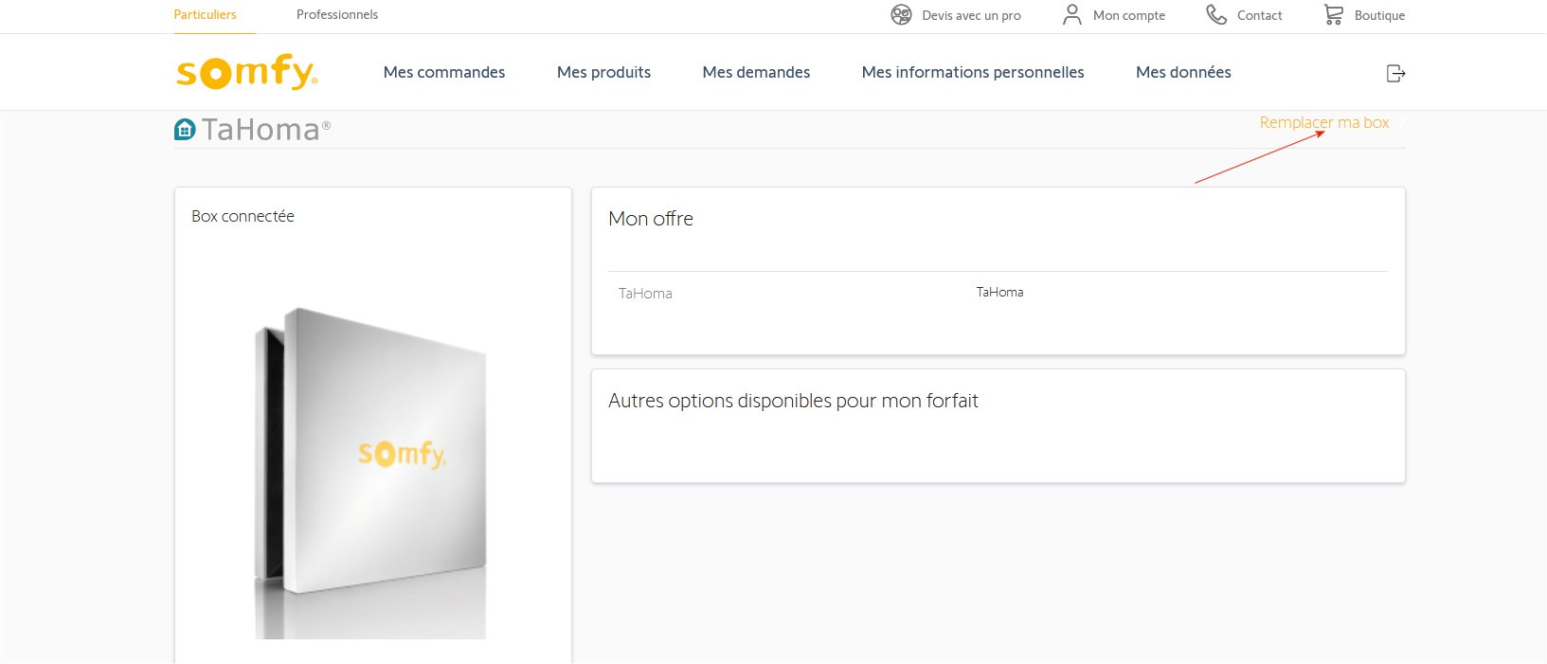Click the Contact phone icon
This screenshot has width=1547, height=664.
pos(1216,15)
